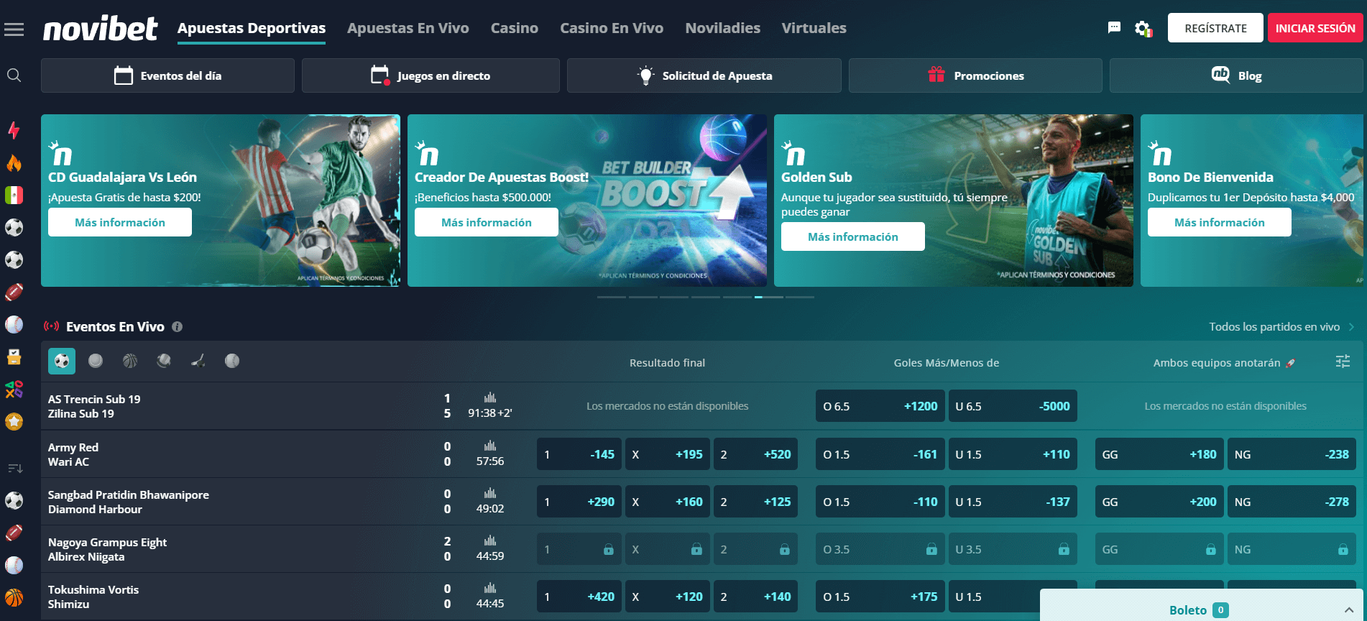Más información on Creador De Apuestas Boost banner
The image size is (1367, 621).
487,222
